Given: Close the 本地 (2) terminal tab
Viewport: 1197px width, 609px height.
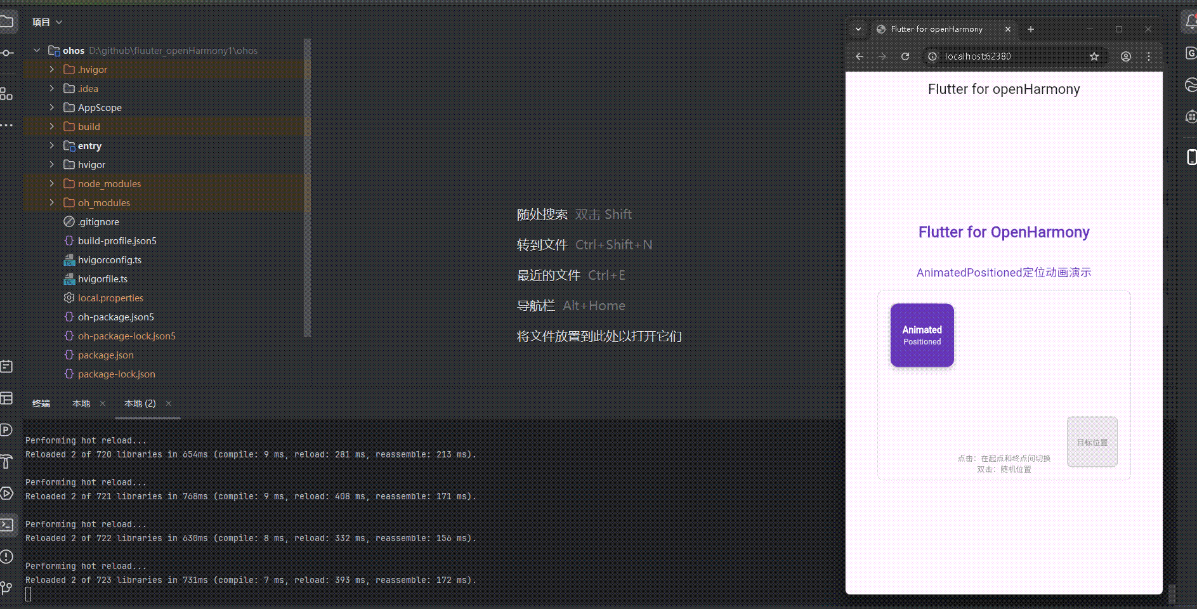Looking at the screenshot, I should pos(169,403).
